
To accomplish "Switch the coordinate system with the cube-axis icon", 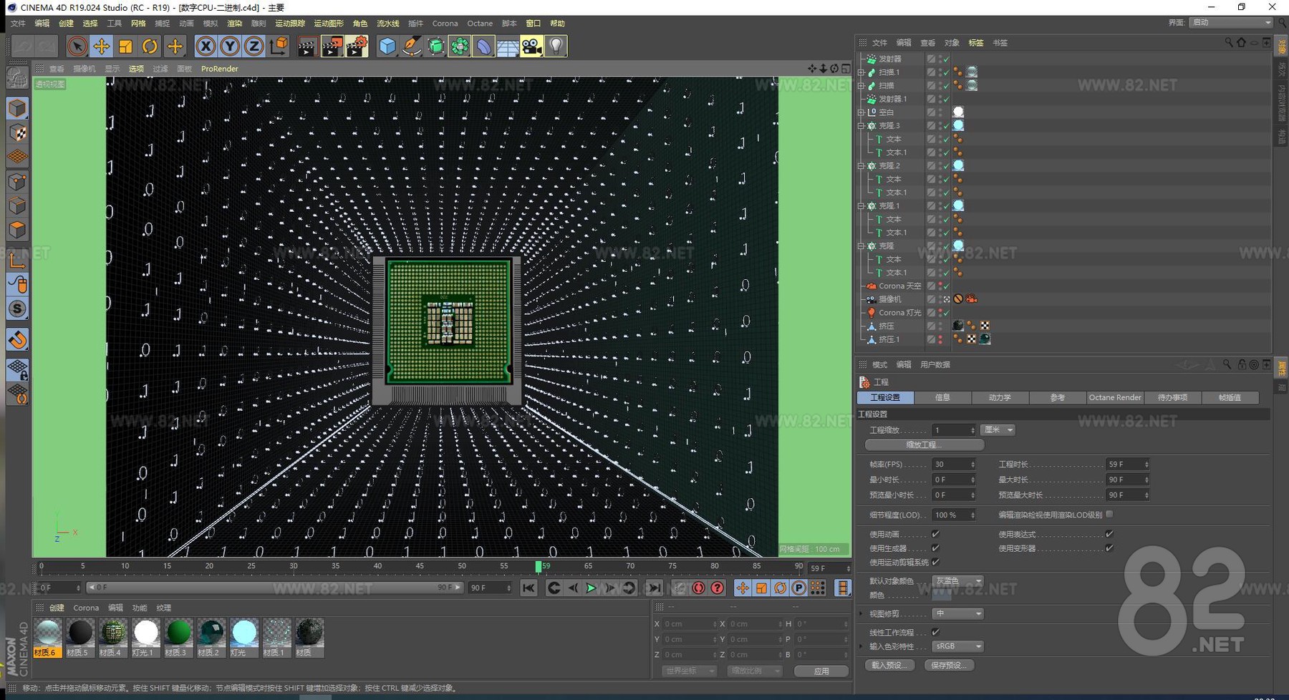I will tap(279, 47).
